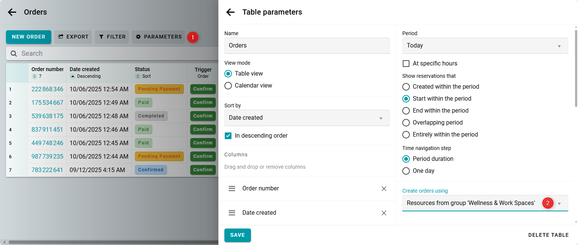Screen dimensions: 578x245
Task: Select Calendar view mode
Action: tap(228, 86)
